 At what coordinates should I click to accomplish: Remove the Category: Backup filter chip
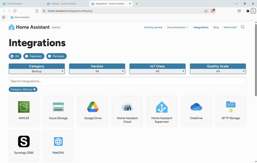34,89
